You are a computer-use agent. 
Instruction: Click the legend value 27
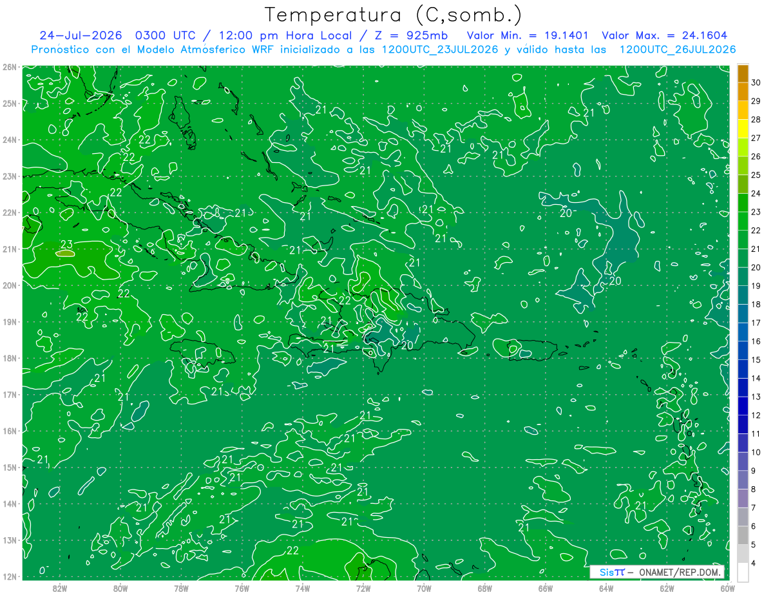tap(756, 138)
